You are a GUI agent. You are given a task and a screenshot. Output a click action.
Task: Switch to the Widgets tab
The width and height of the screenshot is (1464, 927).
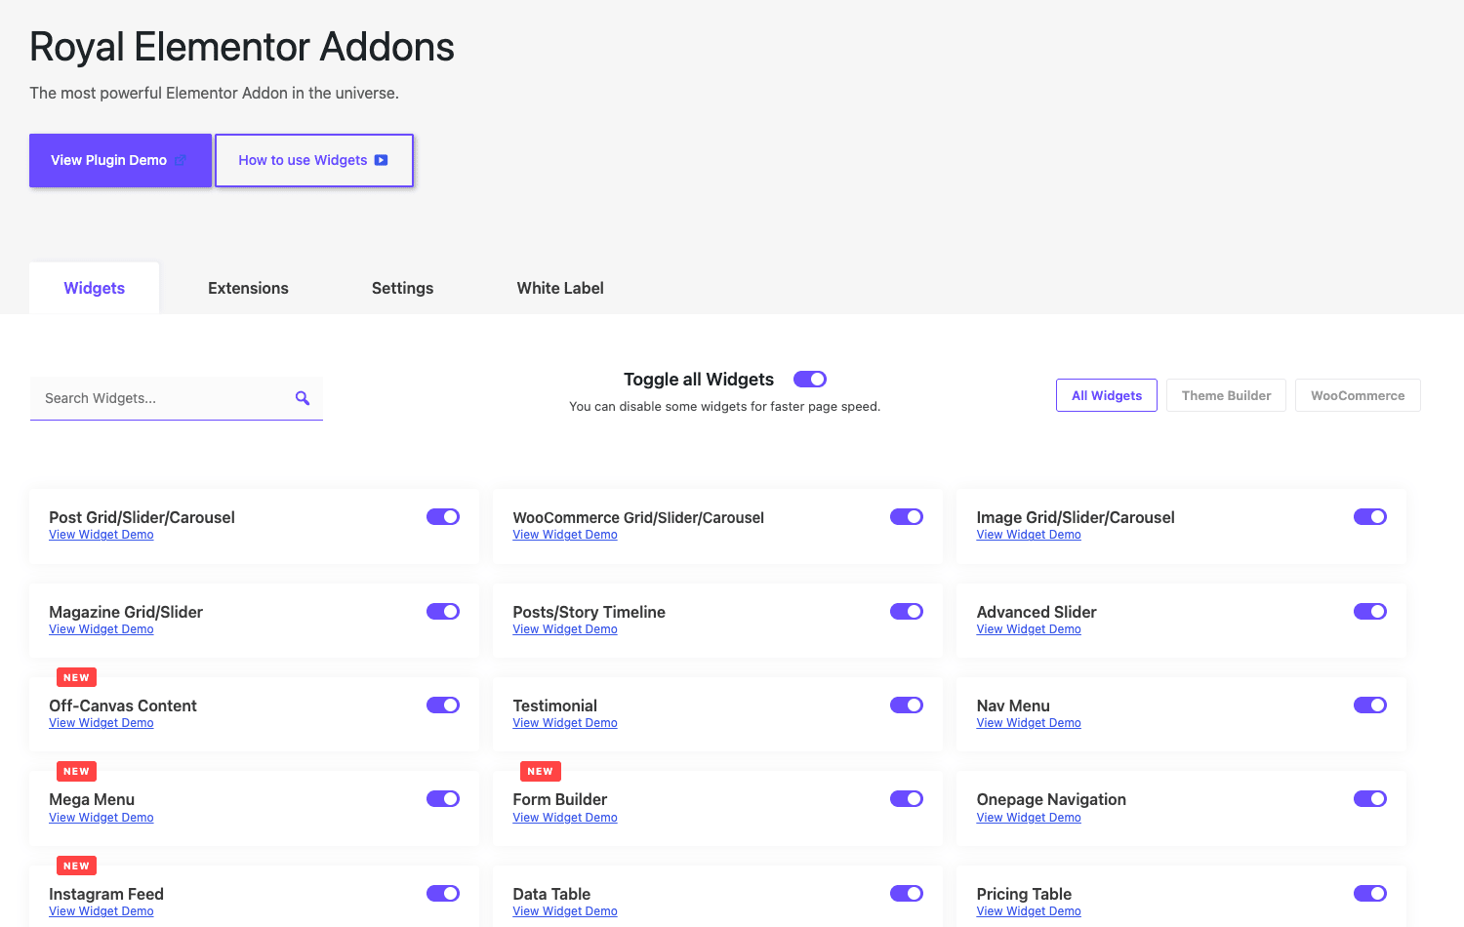point(95,288)
